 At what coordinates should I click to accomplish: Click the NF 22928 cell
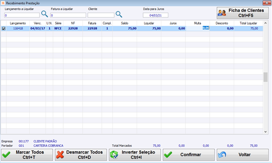point(73,28)
